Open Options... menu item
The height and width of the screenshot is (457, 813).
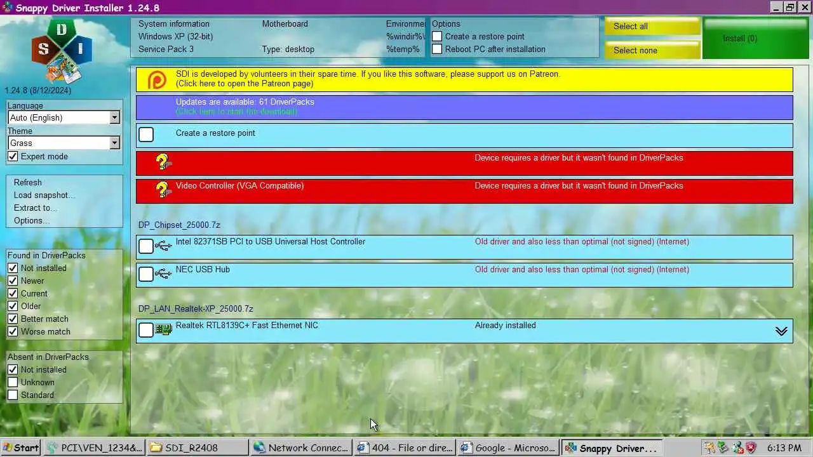[32, 220]
